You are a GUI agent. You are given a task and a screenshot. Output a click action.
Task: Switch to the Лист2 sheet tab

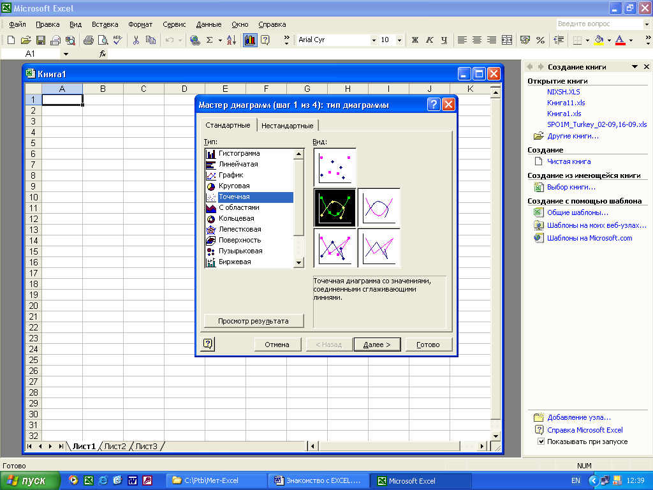[x=115, y=446]
